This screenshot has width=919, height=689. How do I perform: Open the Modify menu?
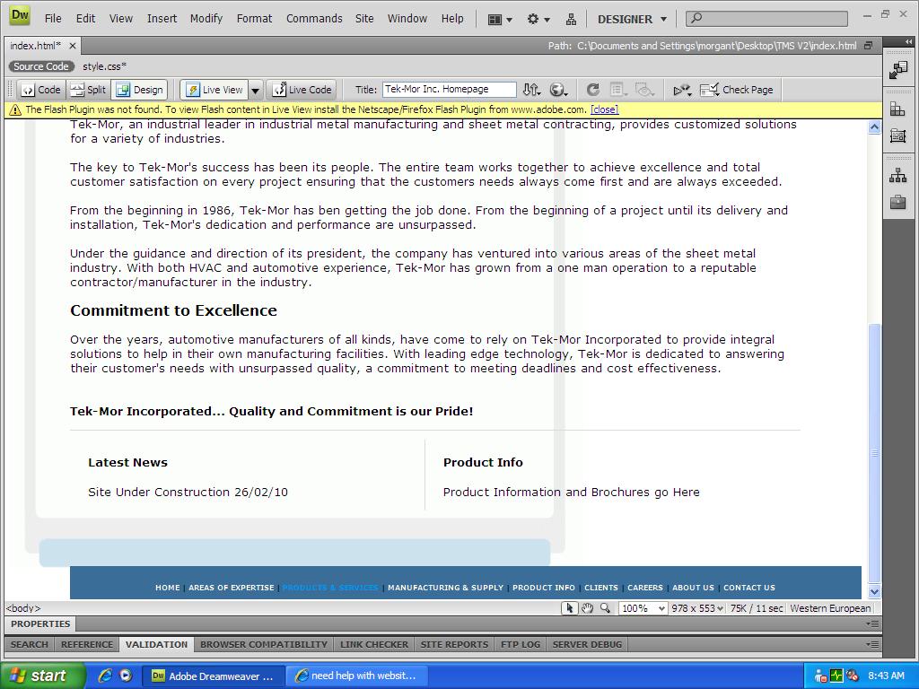[206, 19]
